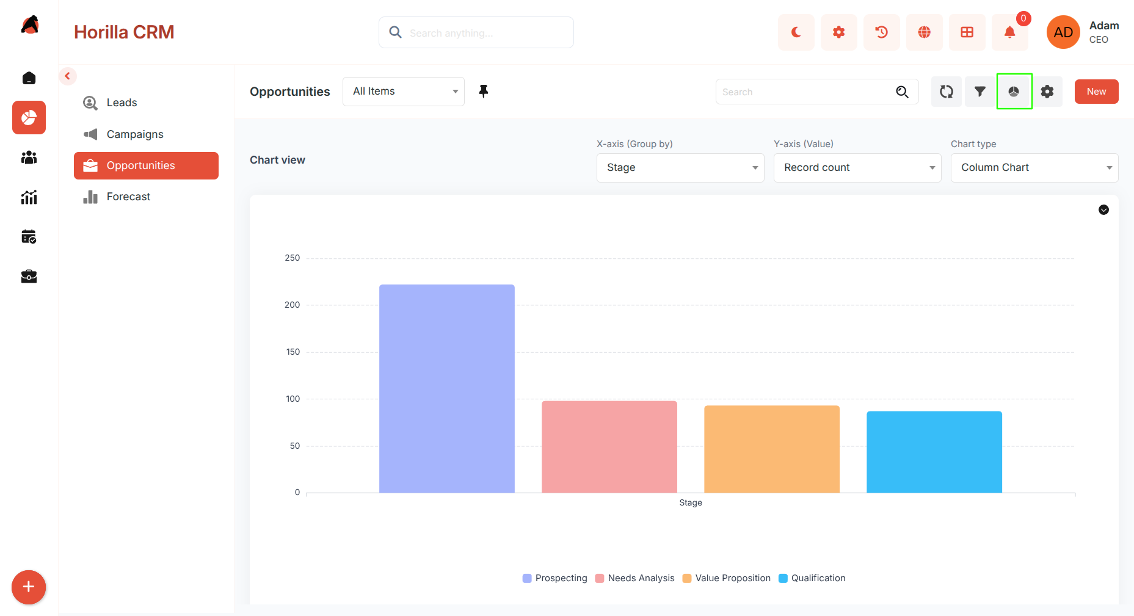
Task: Go to Leads in sidebar
Action: point(146,103)
